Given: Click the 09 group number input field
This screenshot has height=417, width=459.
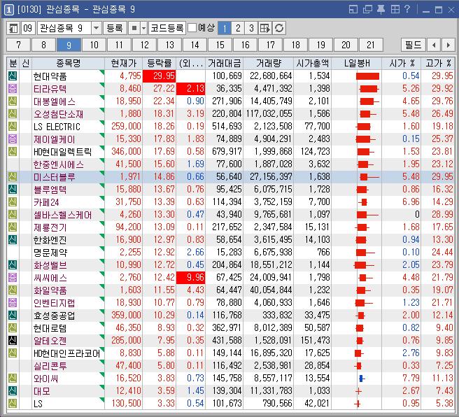Looking at the screenshot, I should click(x=28, y=28).
